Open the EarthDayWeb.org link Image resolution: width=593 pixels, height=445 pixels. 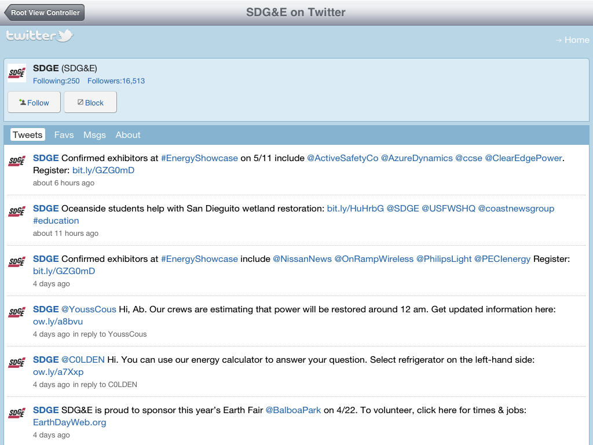tap(69, 422)
